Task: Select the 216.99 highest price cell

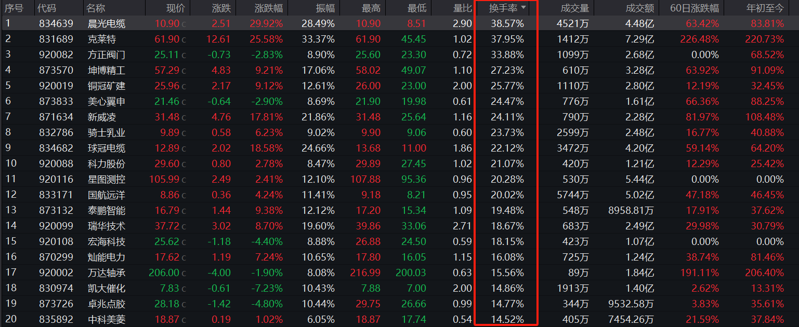Action: click(x=365, y=272)
